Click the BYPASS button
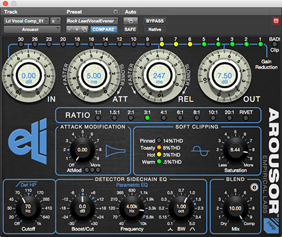Image resolution: width=282 pixels, height=237 pixels. (x=155, y=21)
